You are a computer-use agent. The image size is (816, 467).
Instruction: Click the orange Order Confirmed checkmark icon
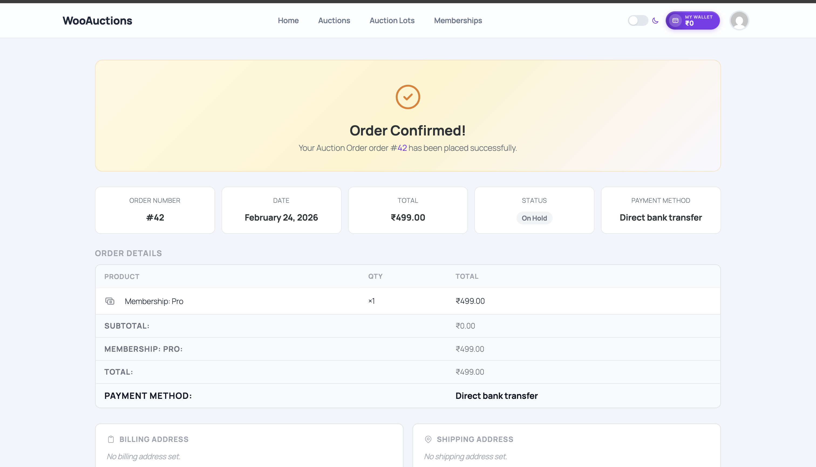(408, 96)
